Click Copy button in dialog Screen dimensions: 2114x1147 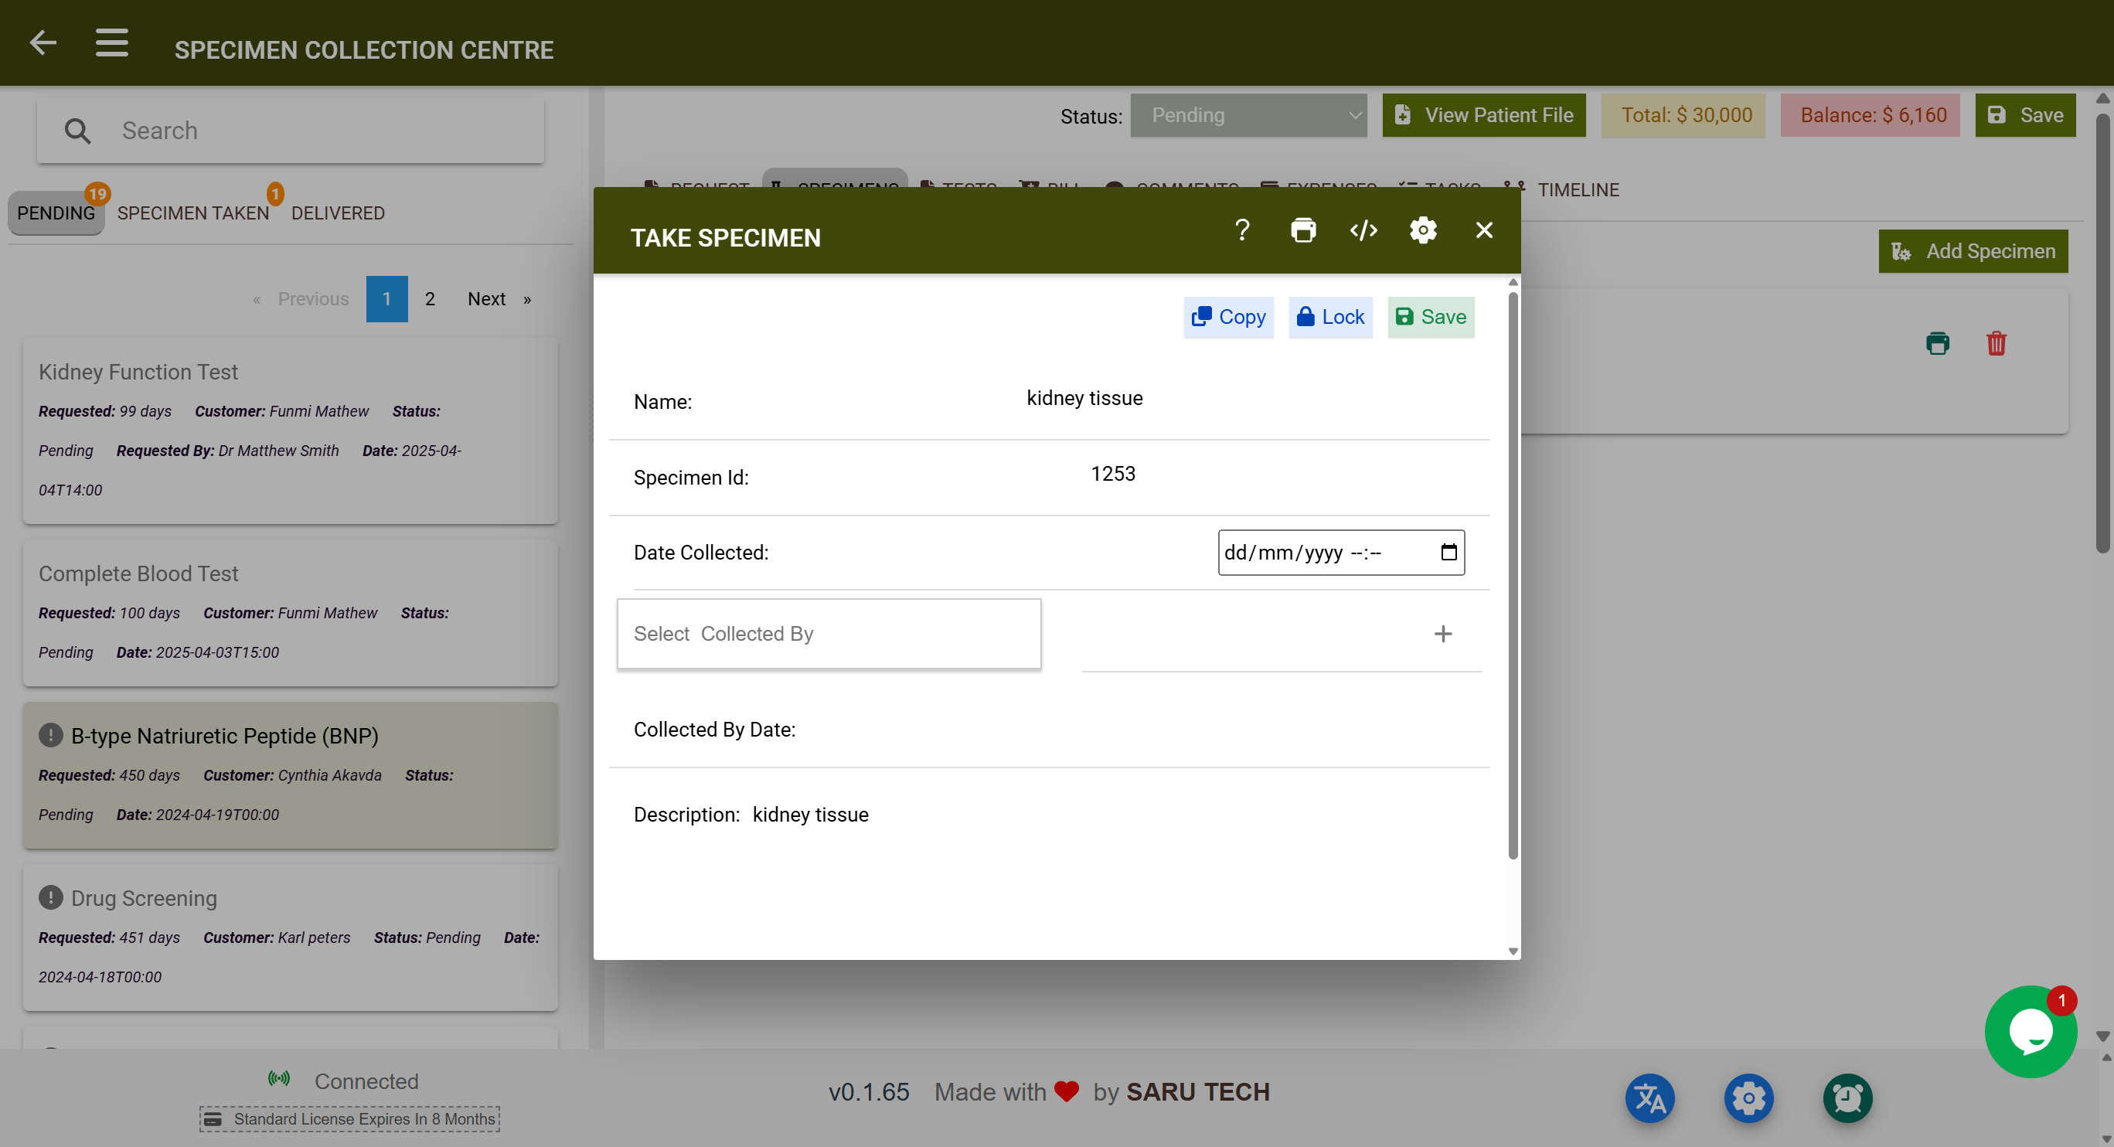point(1227,318)
